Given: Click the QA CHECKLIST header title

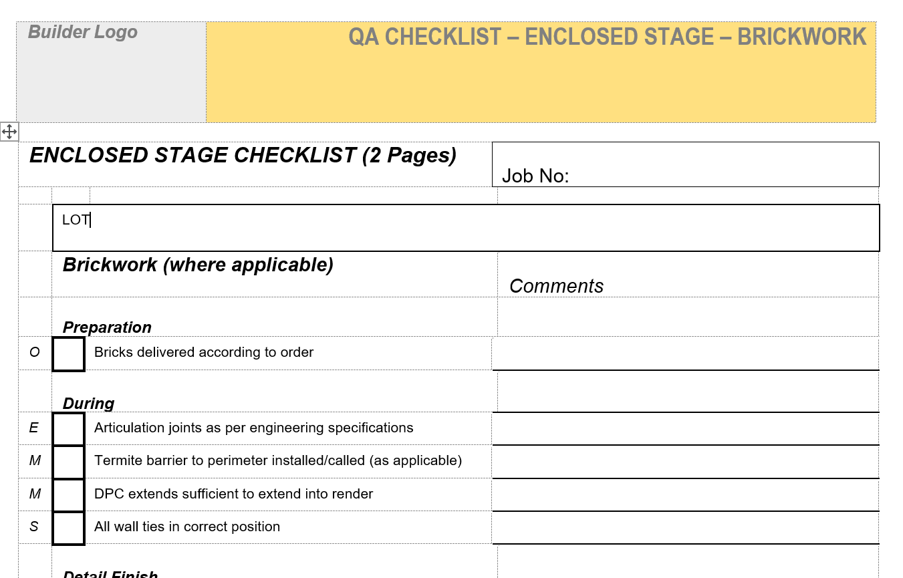Looking at the screenshot, I should pyautogui.click(x=607, y=37).
